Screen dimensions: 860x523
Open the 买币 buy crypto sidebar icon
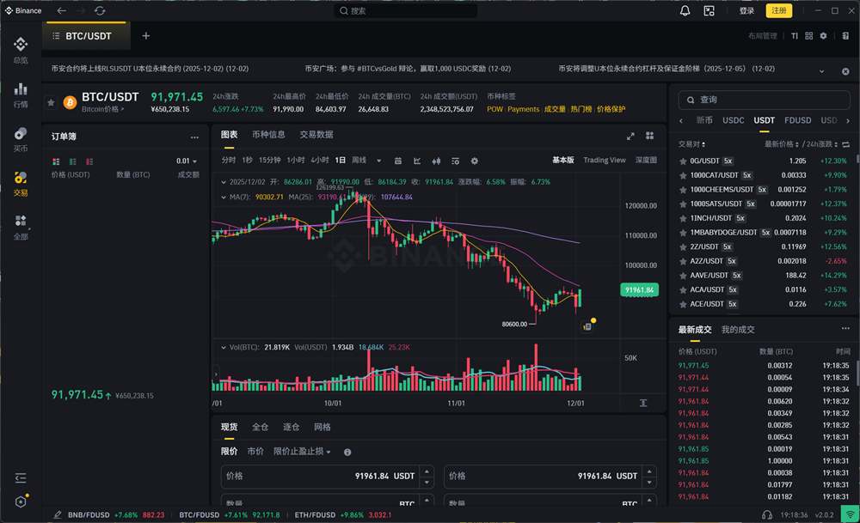(21, 137)
